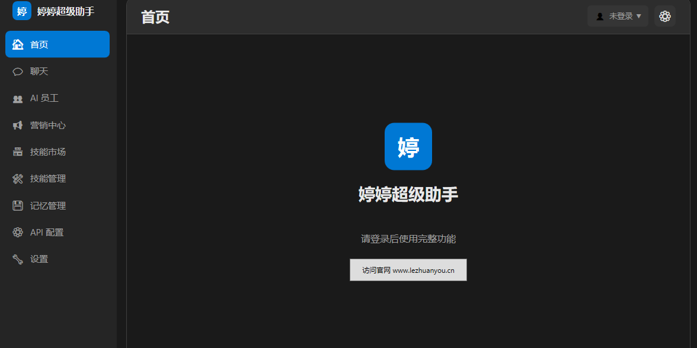
Task: Click 访问官网 www.lezhuanyou.cn button
Action: 408,270
